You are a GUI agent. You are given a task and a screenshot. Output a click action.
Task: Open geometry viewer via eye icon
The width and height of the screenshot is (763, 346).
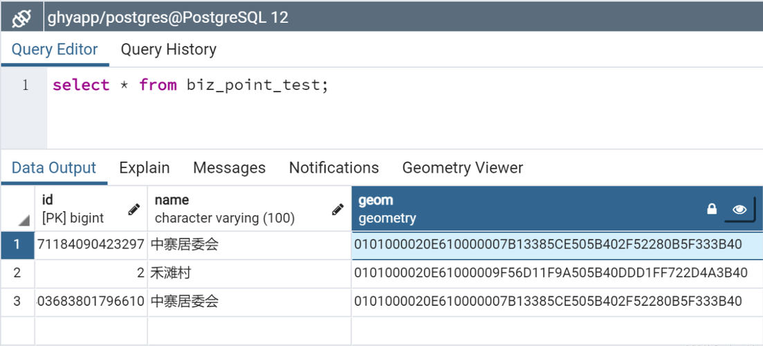[x=739, y=210]
